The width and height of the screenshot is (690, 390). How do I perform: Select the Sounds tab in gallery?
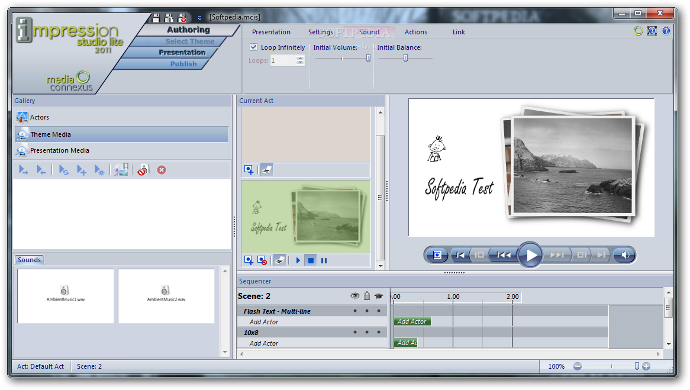tap(29, 260)
